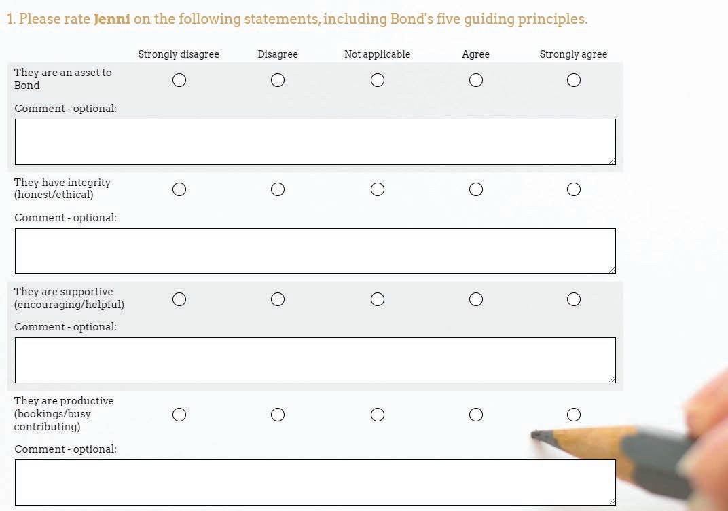Mark Strongly disagree for asset to Bond

click(179, 80)
